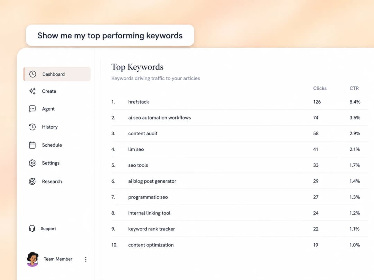The width and height of the screenshot is (374, 280).
Task: Click the 'Keywords driving traffic to your articles' subtitle
Action: [155, 78]
